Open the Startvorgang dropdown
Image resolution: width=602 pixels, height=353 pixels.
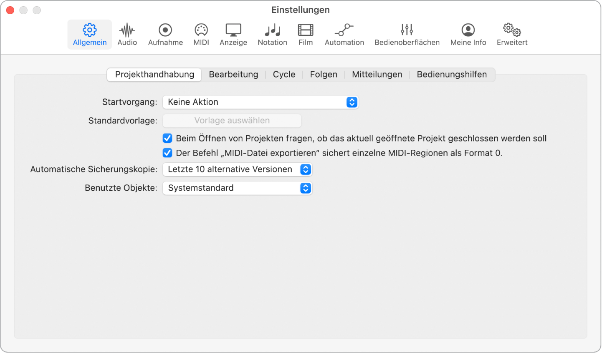coord(261,102)
